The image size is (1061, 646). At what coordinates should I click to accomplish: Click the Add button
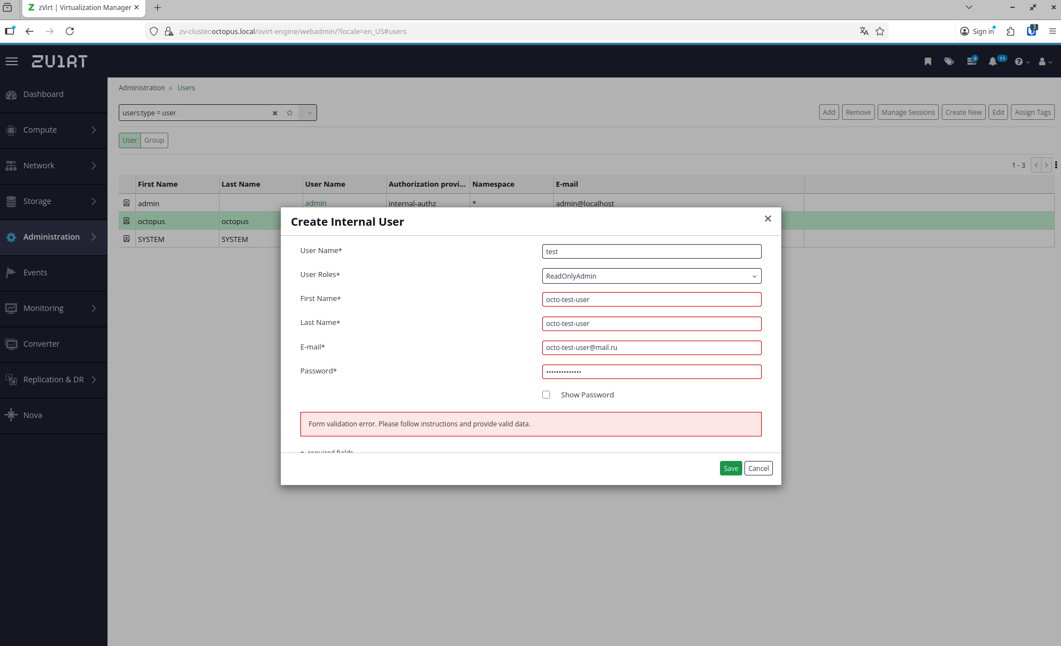pyautogui.click(x=829, y=112)
